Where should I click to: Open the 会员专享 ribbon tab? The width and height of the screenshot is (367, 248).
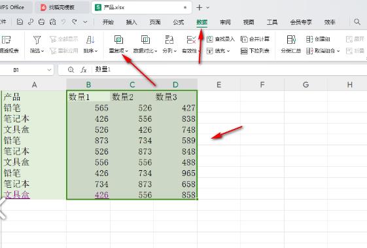pos(301,22)
